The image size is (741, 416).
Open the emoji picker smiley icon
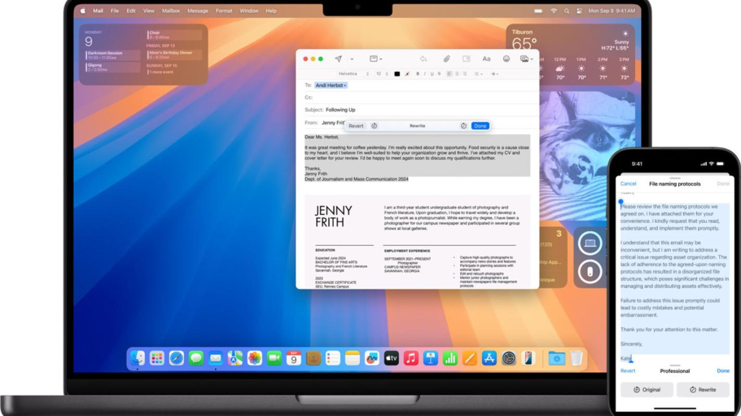click(x=506, y=59)
